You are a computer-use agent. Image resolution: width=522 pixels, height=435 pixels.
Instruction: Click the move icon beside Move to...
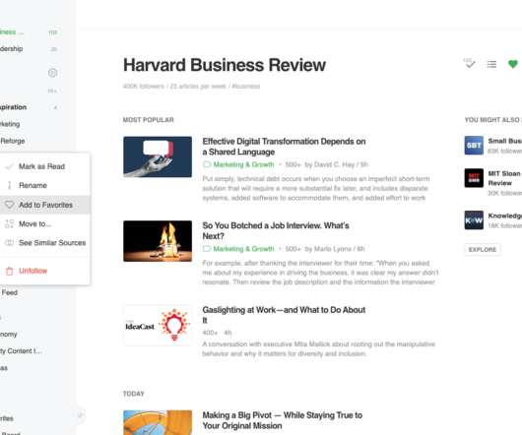click(x=9, y=223)
